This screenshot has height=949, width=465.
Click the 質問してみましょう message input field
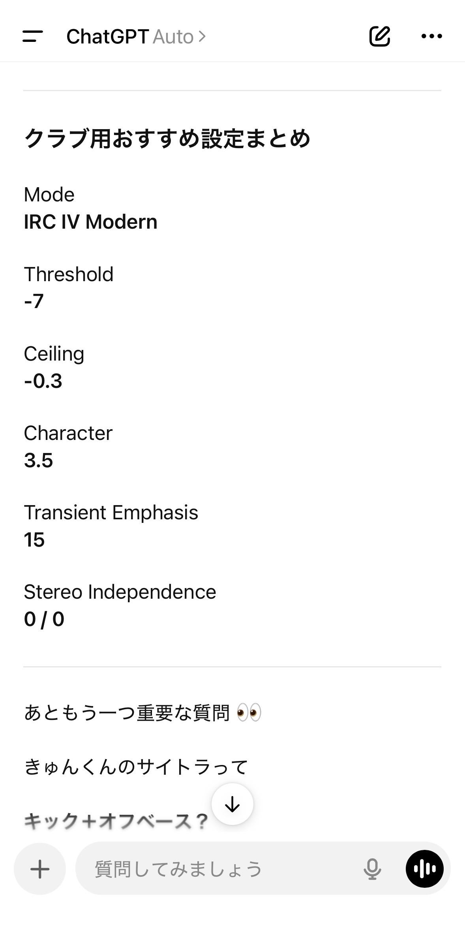[221, 869]
